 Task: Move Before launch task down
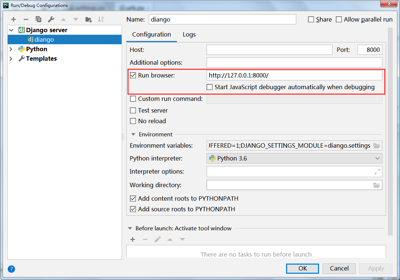point(182,239)
